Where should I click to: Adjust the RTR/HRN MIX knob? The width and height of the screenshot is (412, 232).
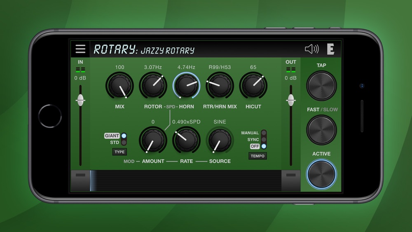tap(220, 86)
